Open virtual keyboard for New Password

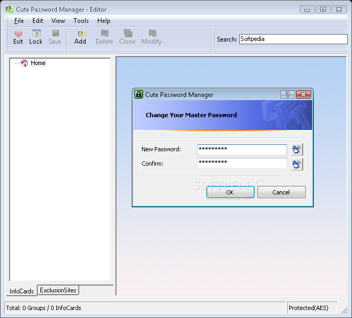297,150
